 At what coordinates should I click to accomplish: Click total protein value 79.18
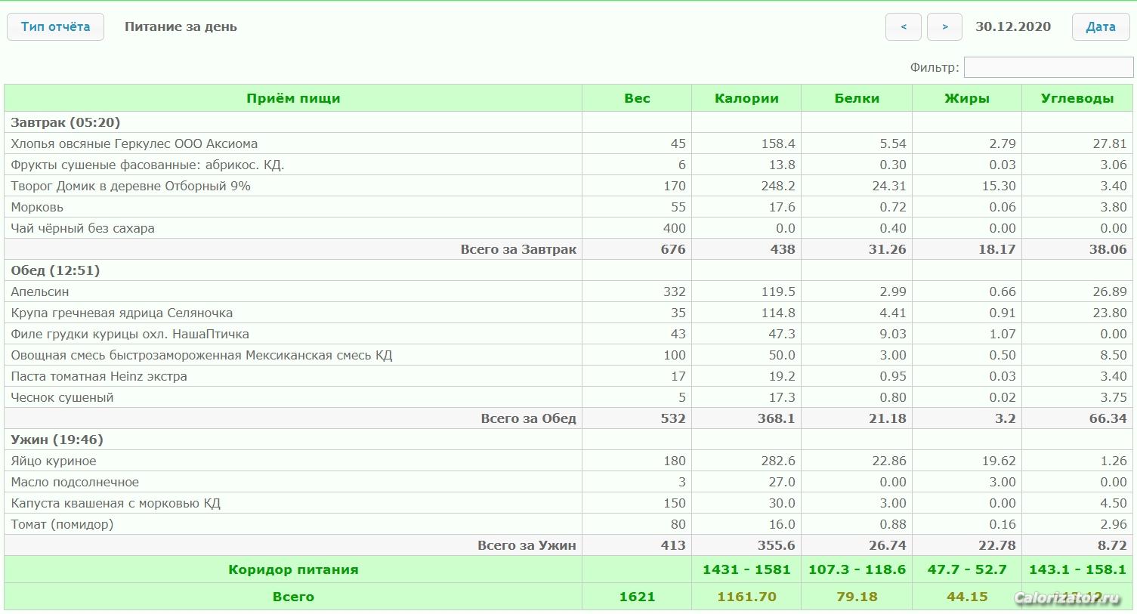857,597
